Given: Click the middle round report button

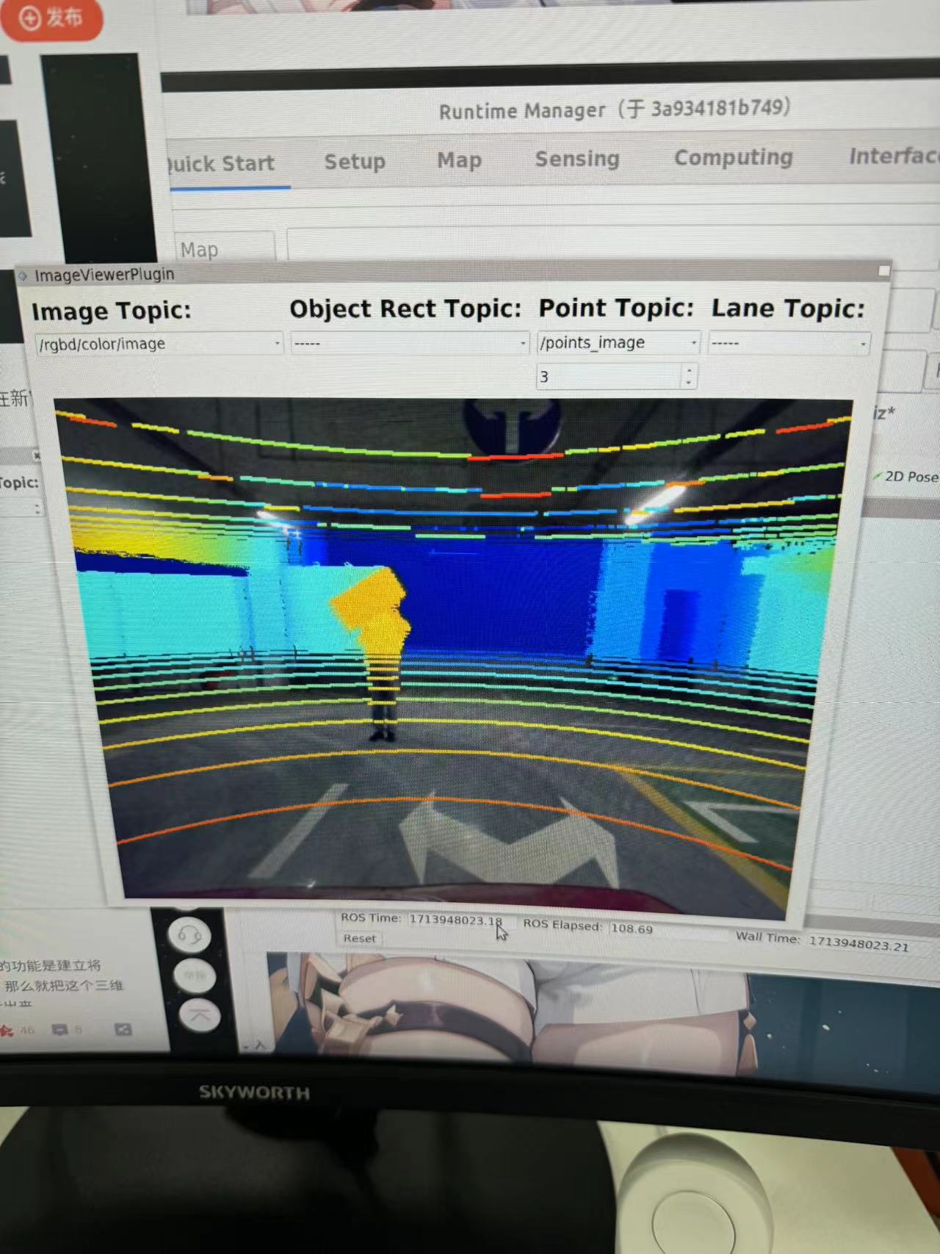Looking at the screenshot, I should tap(195, 976).
